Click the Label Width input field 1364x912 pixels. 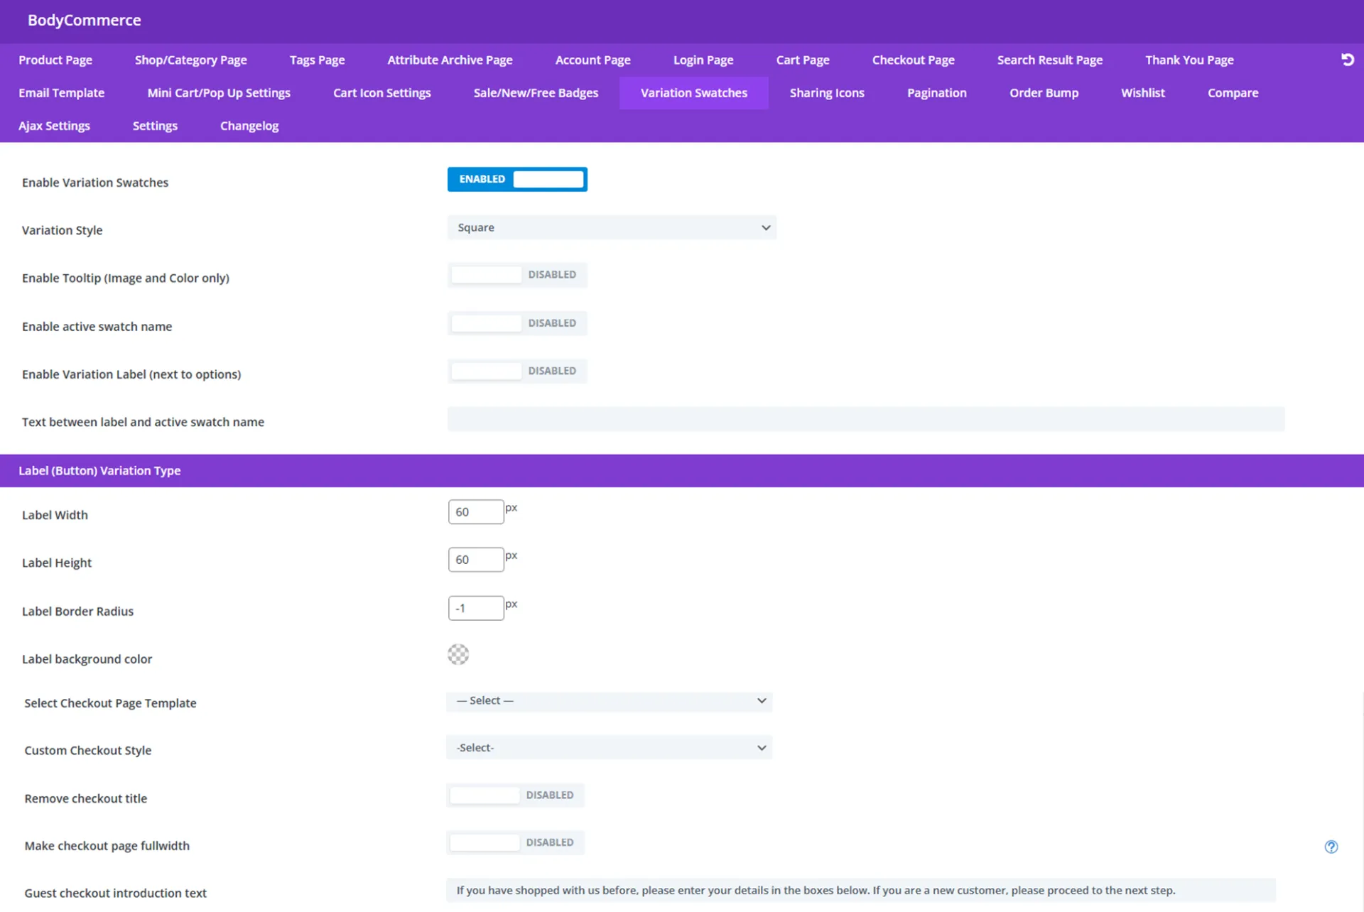pos(476,512)
